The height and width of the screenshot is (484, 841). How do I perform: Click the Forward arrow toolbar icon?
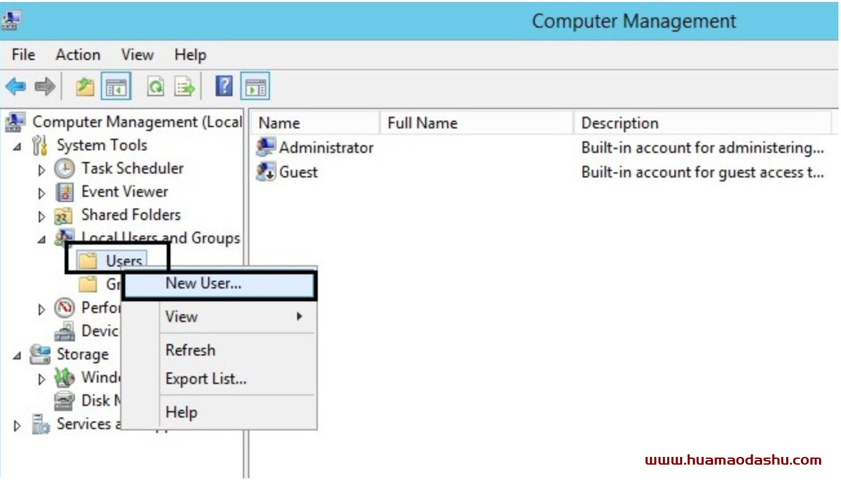[x=45, y=86]
